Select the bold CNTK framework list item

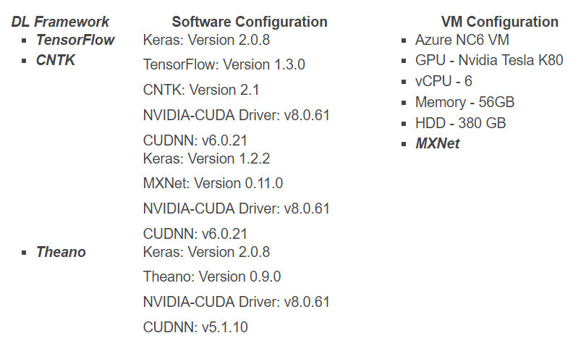56,60
